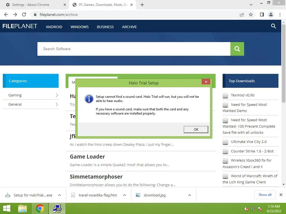Open the tab search chevron
This screenshot has height=214, width=286.
click(x=251, y=5)
